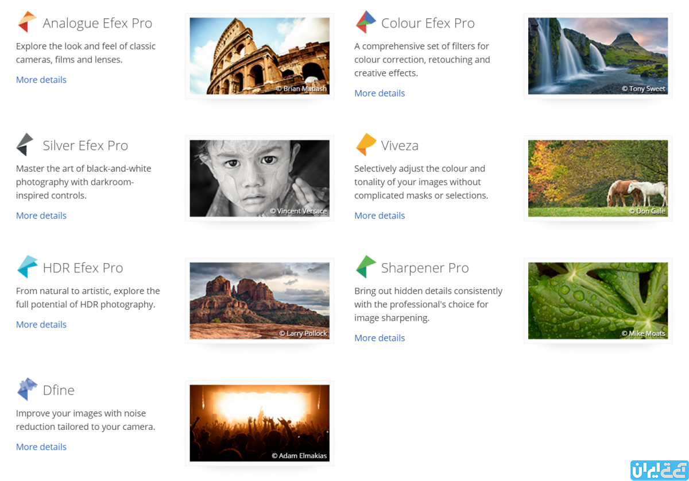Click the yellow Viveza logo icon
689x481 pixels.
click(366, 145)
